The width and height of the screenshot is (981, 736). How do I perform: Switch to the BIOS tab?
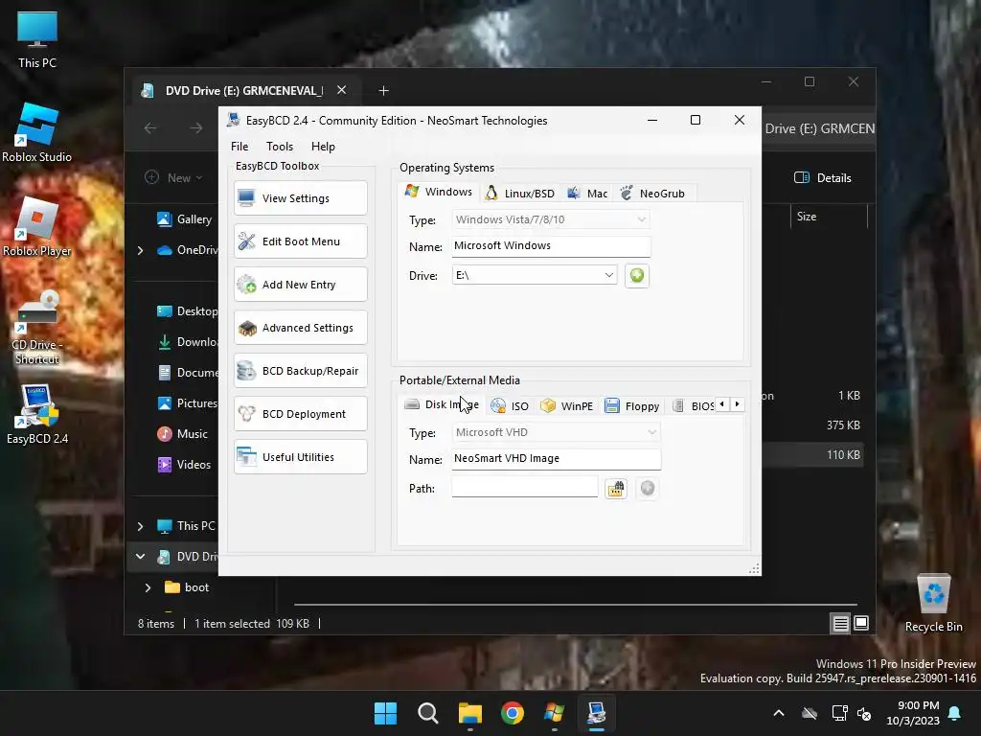(x=694, y=406)
